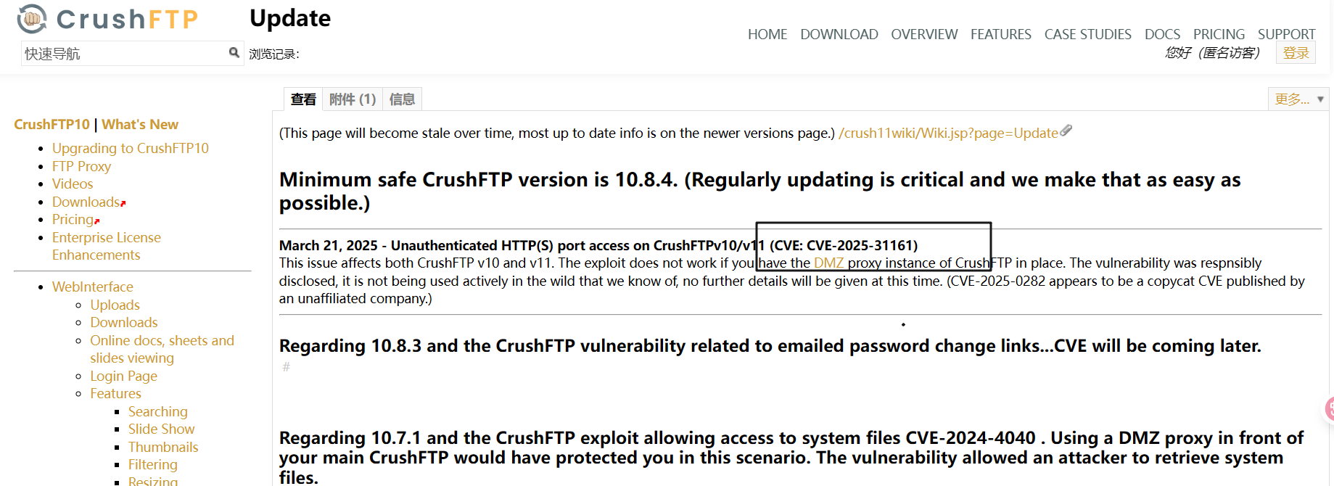Click the paperclip icon after the Update link
The width and height of the screenshot is (1334, 486).
(1066, 131)
